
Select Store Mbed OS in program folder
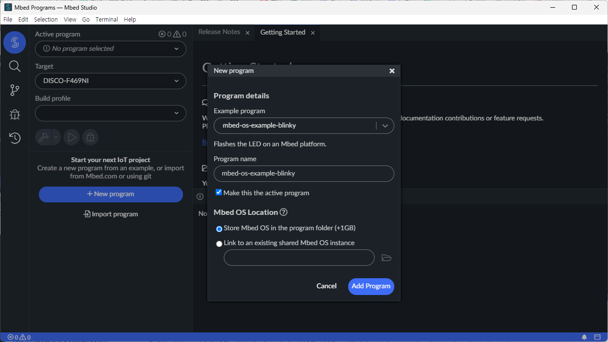click(219, 229)
